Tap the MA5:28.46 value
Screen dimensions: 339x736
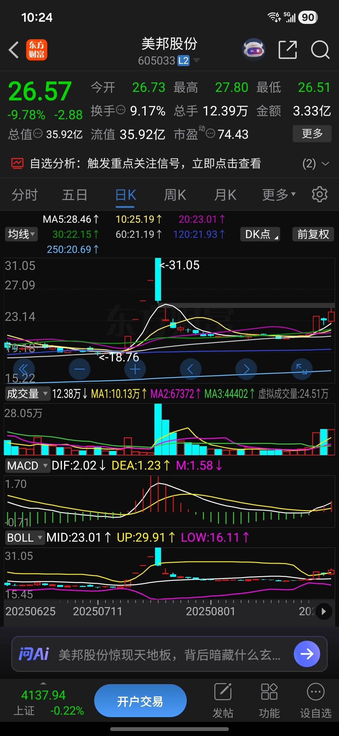click(x=71, y=219)
